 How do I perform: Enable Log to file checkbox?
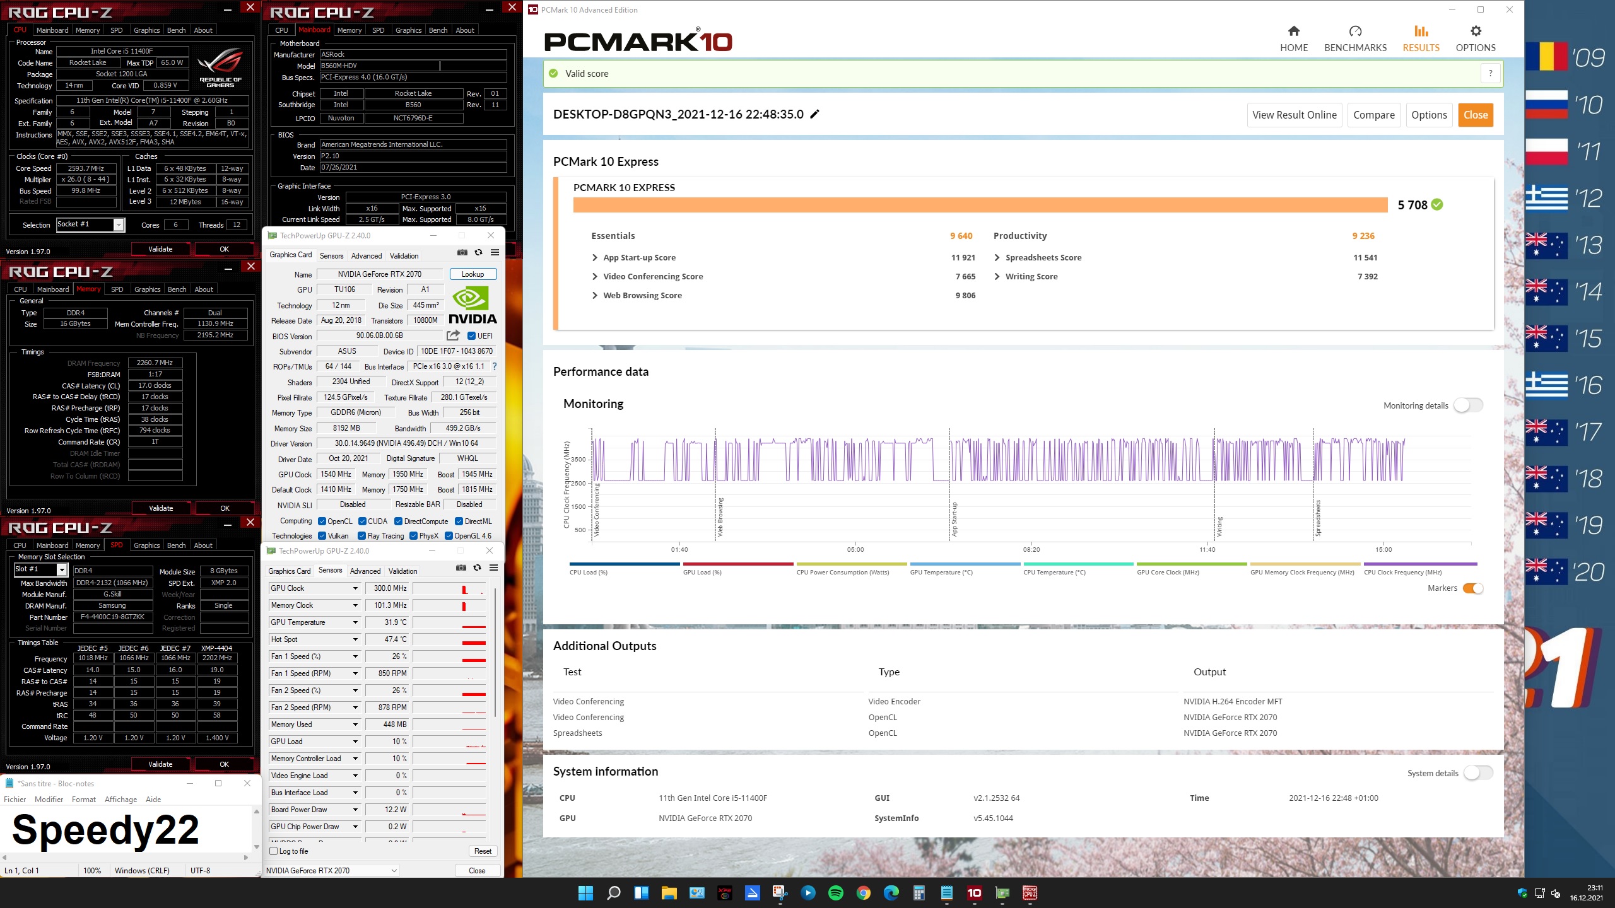[x=274, y=851]
